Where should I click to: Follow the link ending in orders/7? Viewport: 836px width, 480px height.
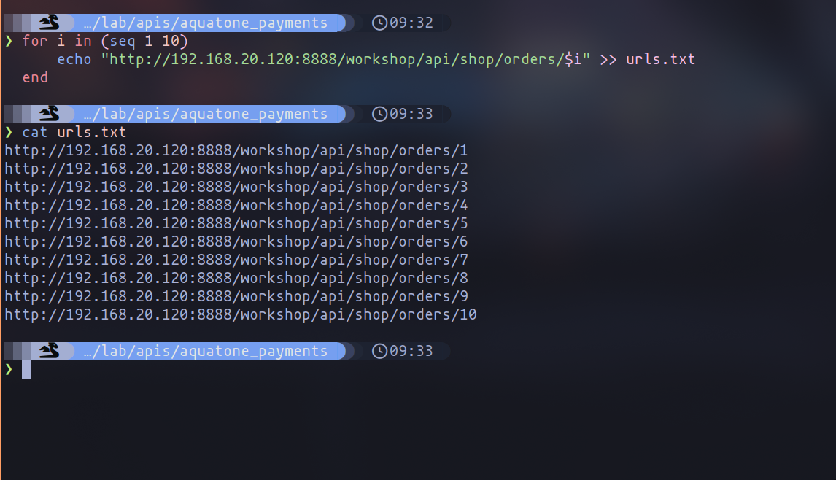[x=236, y=260]
